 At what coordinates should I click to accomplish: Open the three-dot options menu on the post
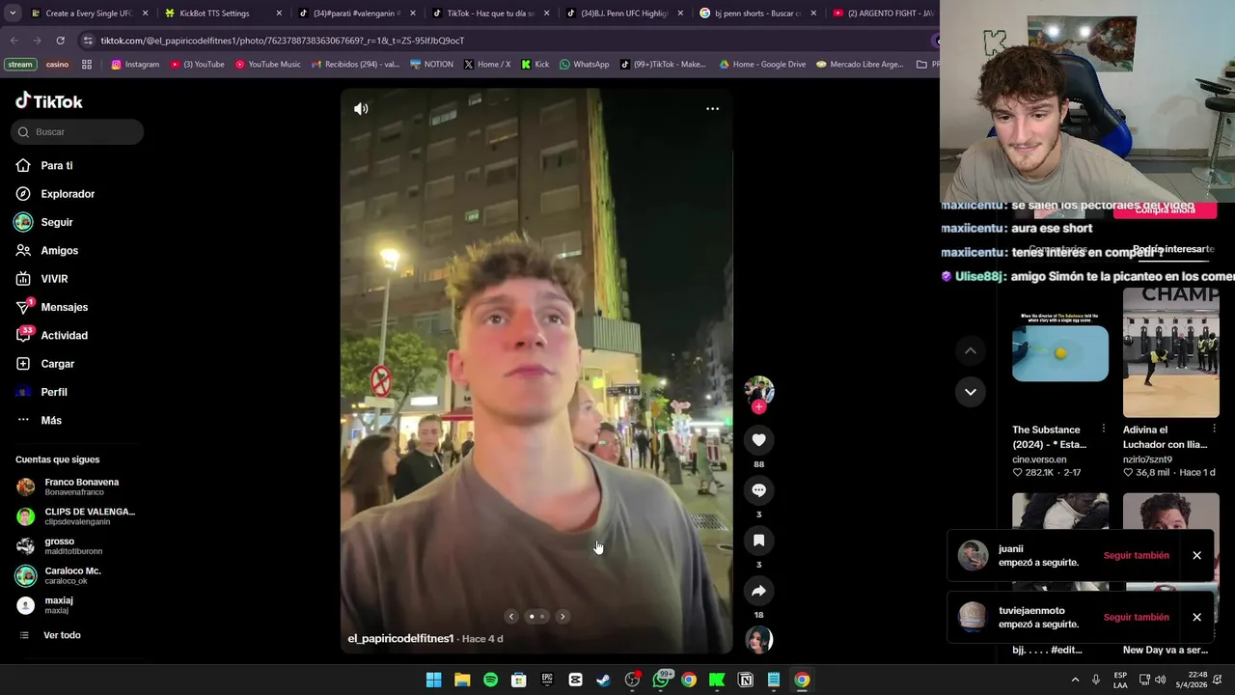(x=712, y=109)
